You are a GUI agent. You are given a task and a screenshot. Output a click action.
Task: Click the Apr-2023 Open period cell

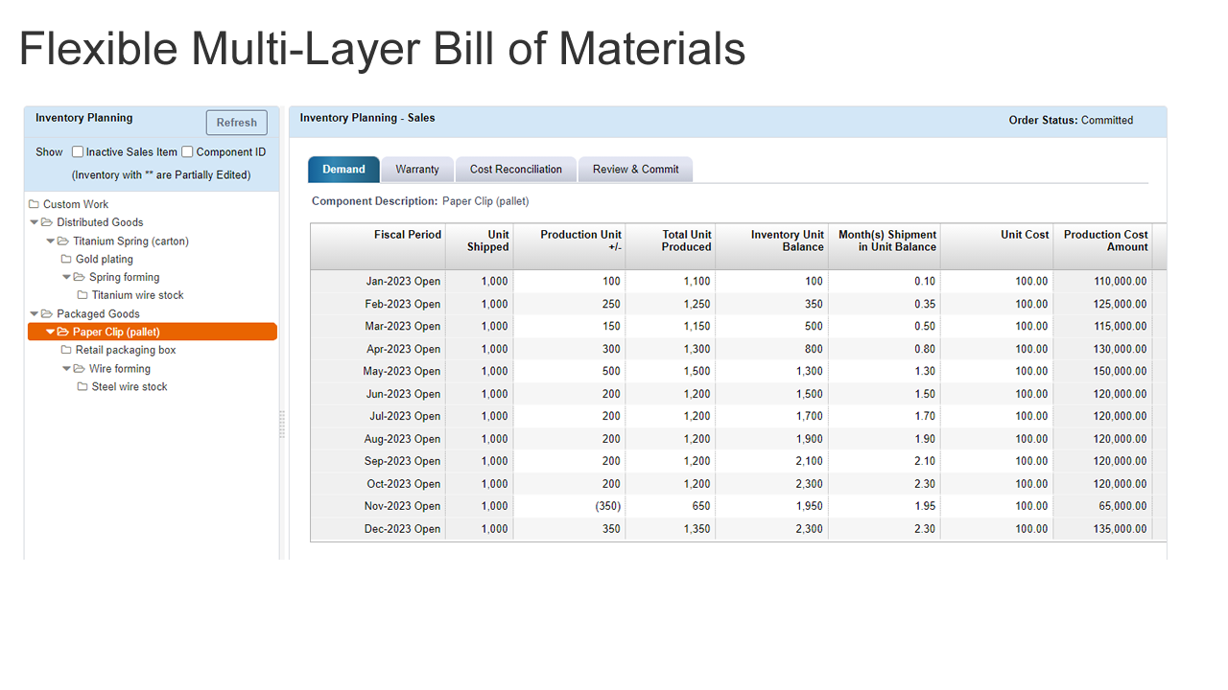[378, 349]
